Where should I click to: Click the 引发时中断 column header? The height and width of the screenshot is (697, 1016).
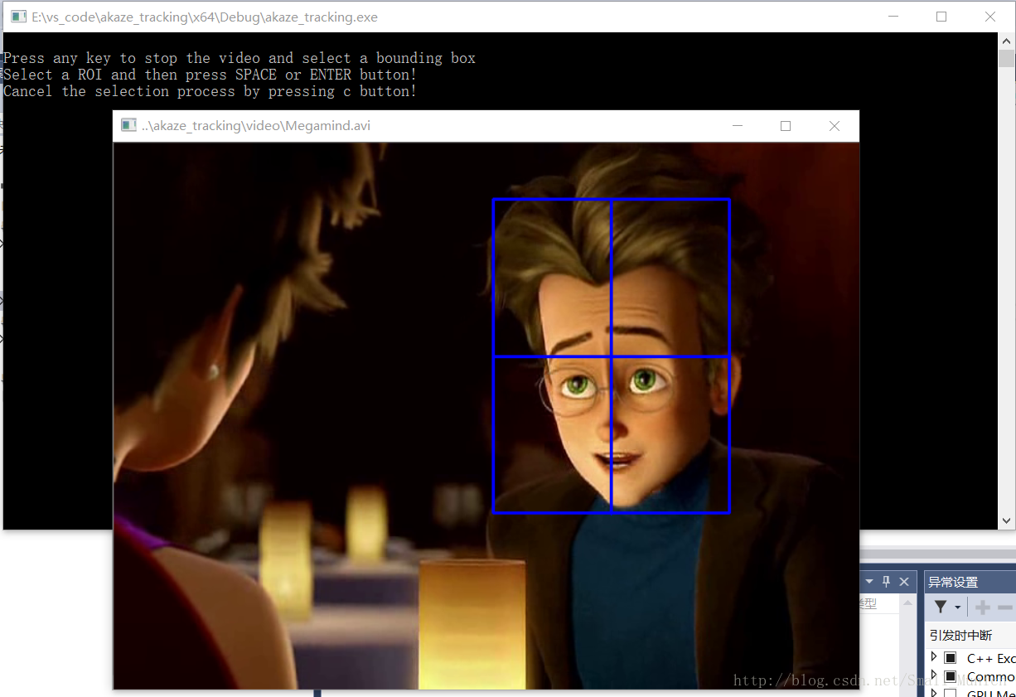[x=960, y=636]
